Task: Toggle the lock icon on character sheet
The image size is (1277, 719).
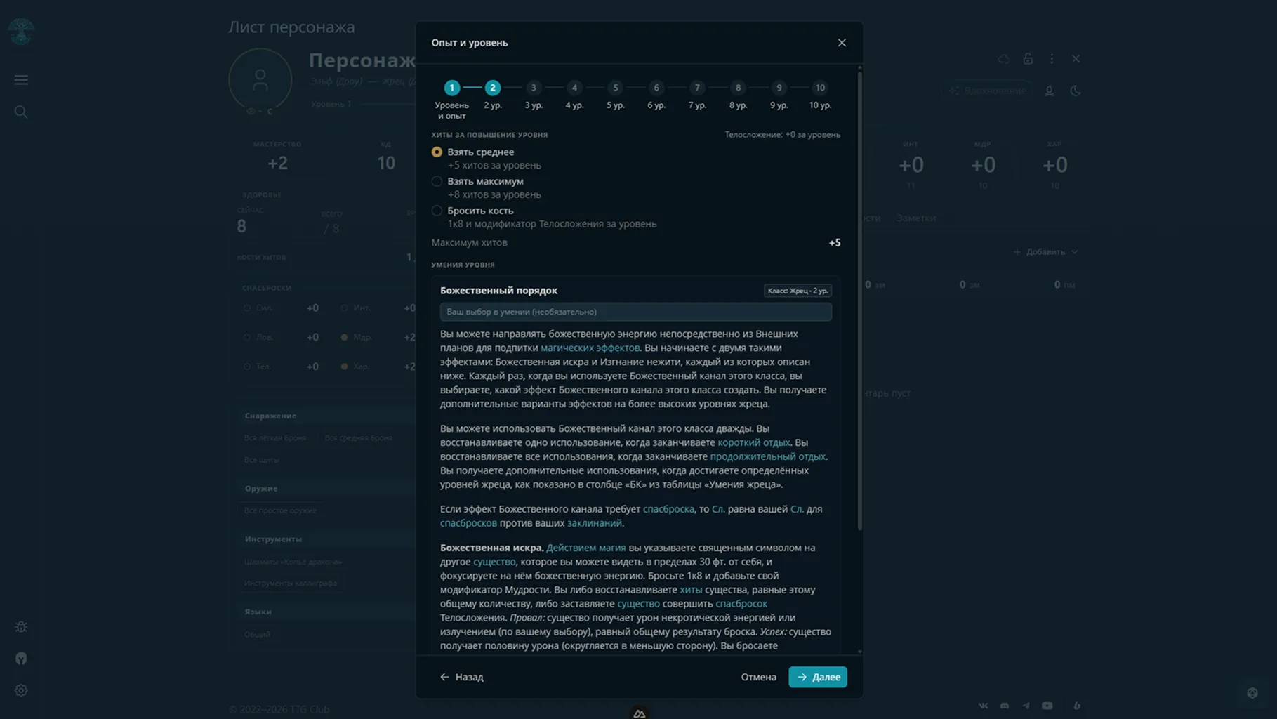Action: pyautogui.click(x=1028, y=59)
